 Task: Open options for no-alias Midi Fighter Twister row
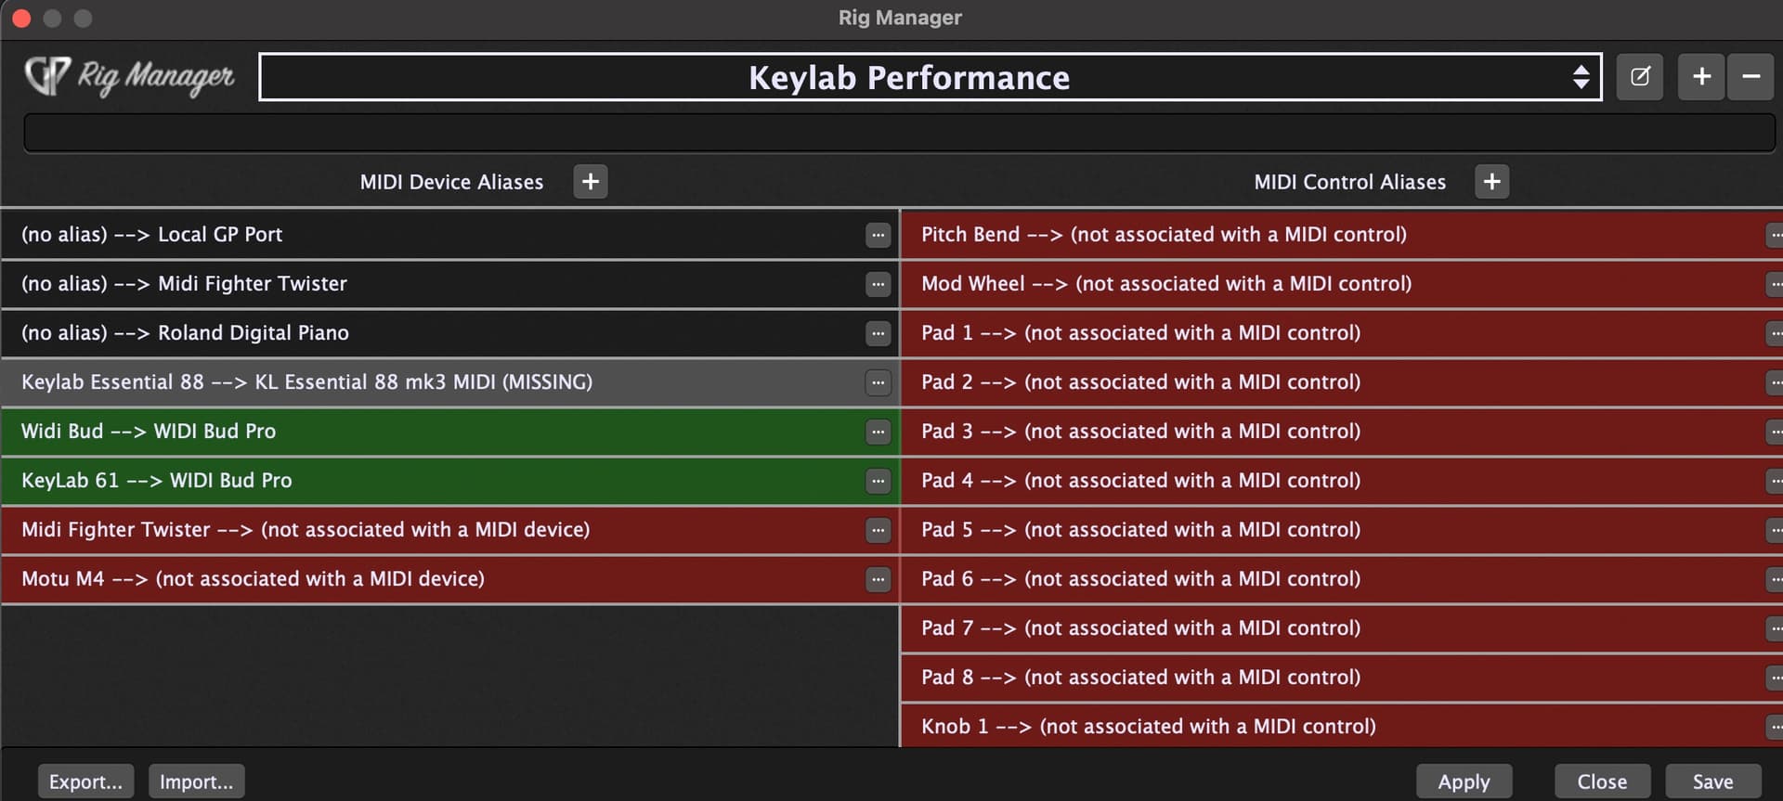point(878,284)
